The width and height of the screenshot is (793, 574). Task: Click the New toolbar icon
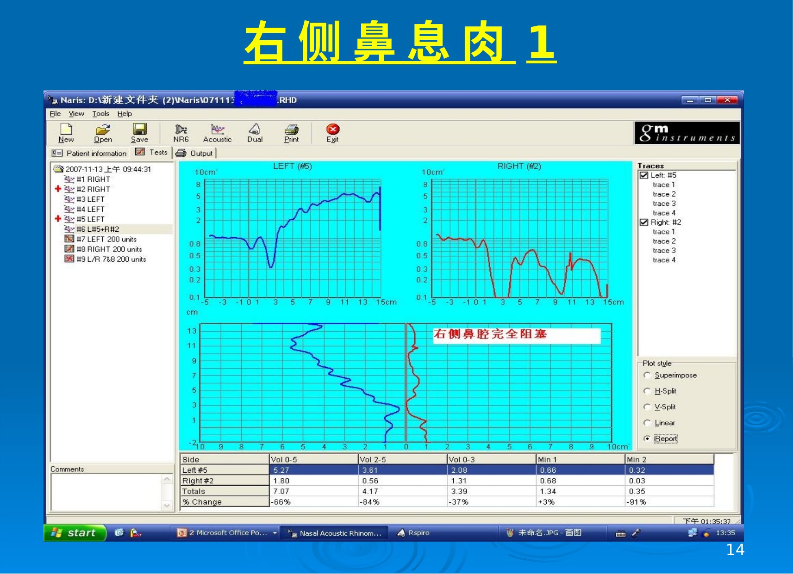coord(66,129)
